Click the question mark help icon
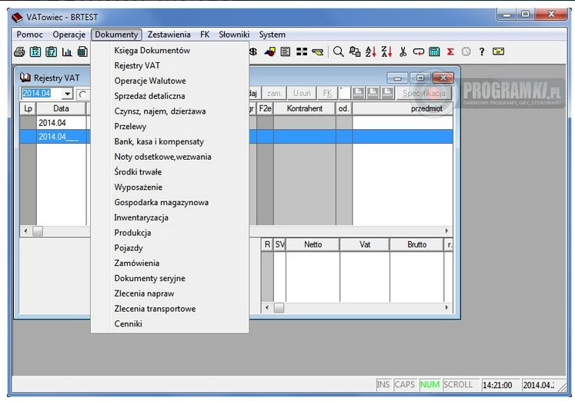The width and height of the screenshot is (575, 401). [x=482, y=51]
